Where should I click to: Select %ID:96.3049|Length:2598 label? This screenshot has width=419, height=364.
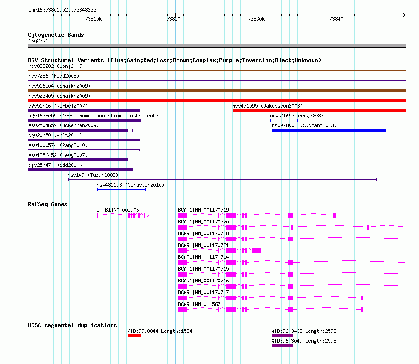[x=304, y=341]
